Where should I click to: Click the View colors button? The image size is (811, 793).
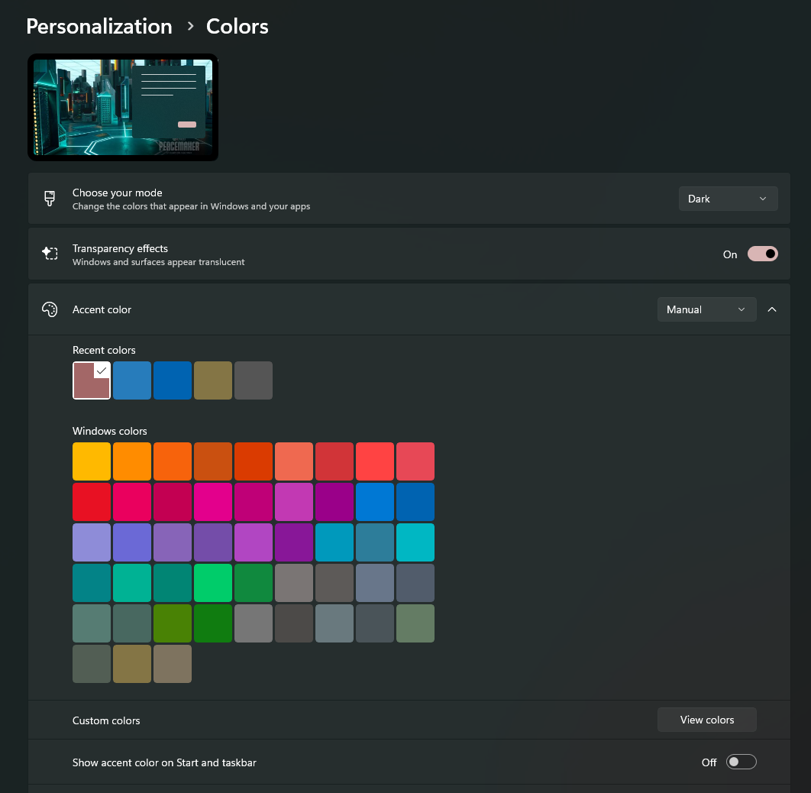[706, 719]
